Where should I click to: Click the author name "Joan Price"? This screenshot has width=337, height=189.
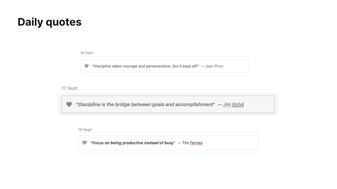click(214, 66)
